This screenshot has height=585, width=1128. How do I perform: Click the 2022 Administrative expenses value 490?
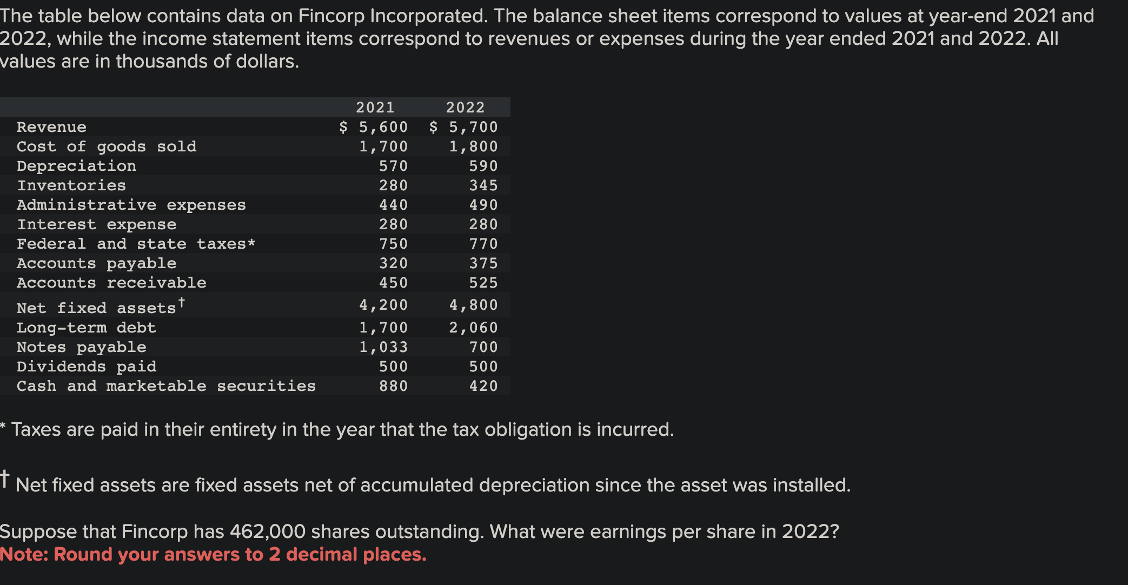pyautogui.click(x=483, y=205)
